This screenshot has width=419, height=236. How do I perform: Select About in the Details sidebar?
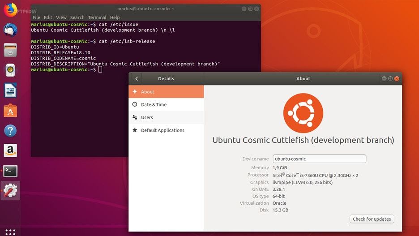(x=166, y=92)
